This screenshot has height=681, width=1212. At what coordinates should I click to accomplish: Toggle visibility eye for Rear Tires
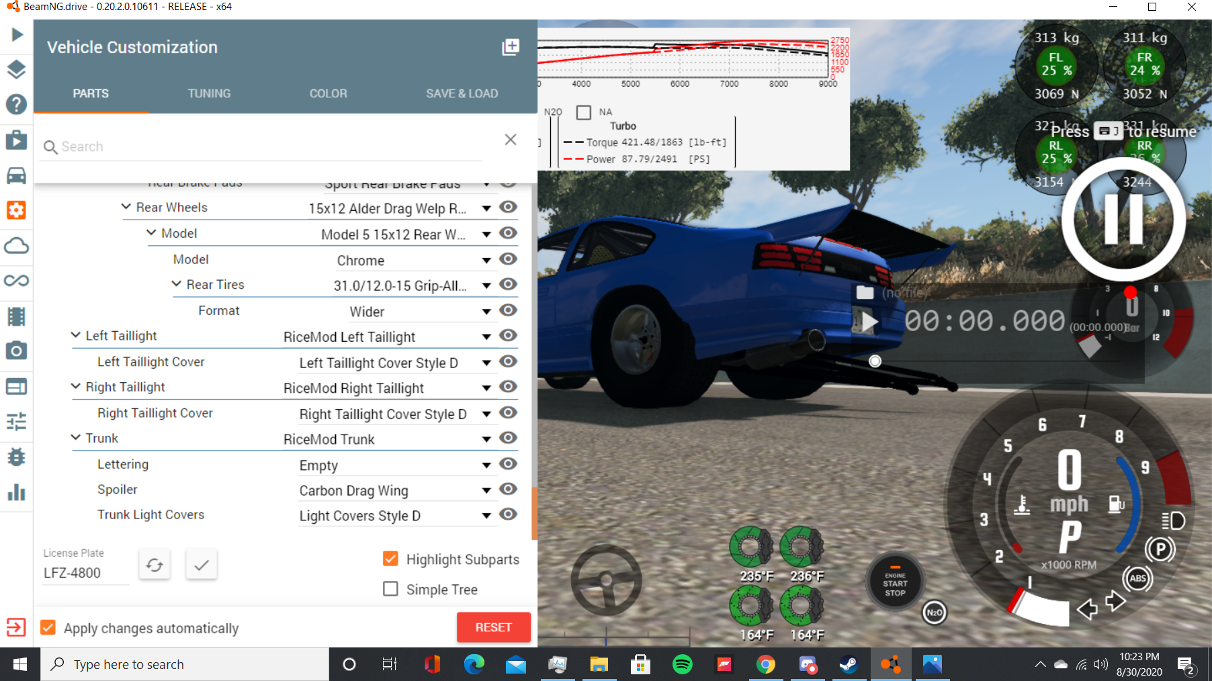click(508, 284)
